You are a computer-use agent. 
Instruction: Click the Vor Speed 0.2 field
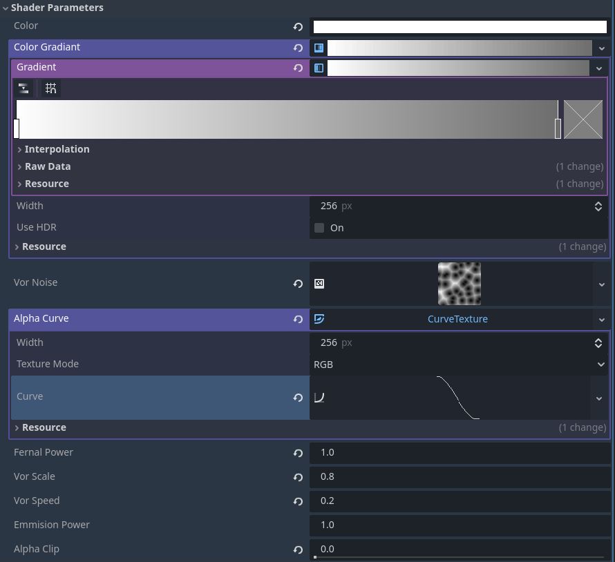pos(460,501)
